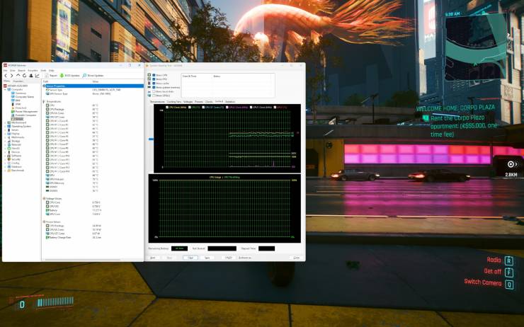Switch to the Temperatures tab
The image size is (524, 327).
tap(157, 101)
